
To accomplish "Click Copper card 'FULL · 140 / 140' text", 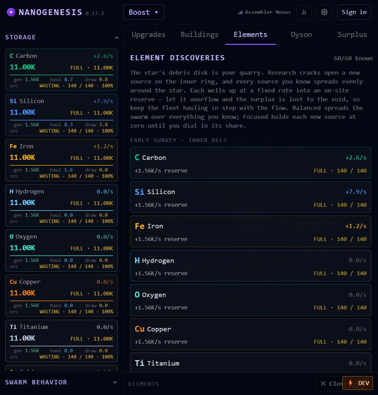I will point(340,342).
